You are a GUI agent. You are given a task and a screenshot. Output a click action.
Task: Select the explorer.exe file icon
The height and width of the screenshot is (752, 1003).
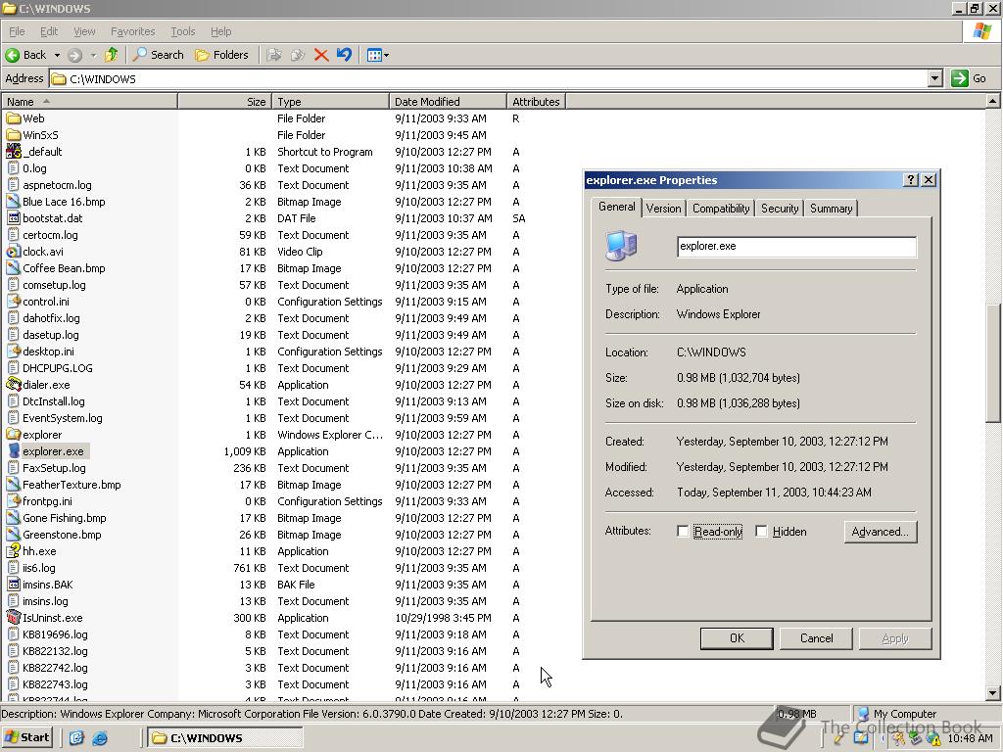pos(13,450)
